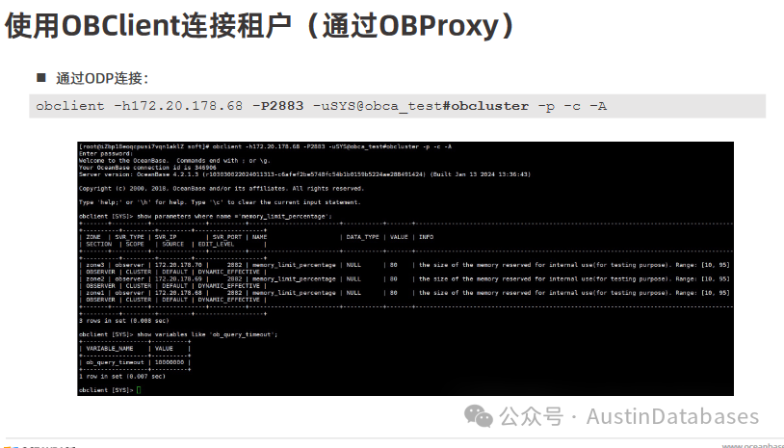
Task: Click "DYNAMIC_EFFECTIVE" below the zone3 row
Action: click(x=229, y=272)
